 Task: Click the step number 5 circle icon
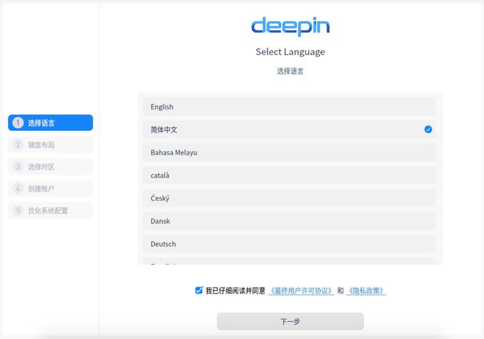point(18,210)
